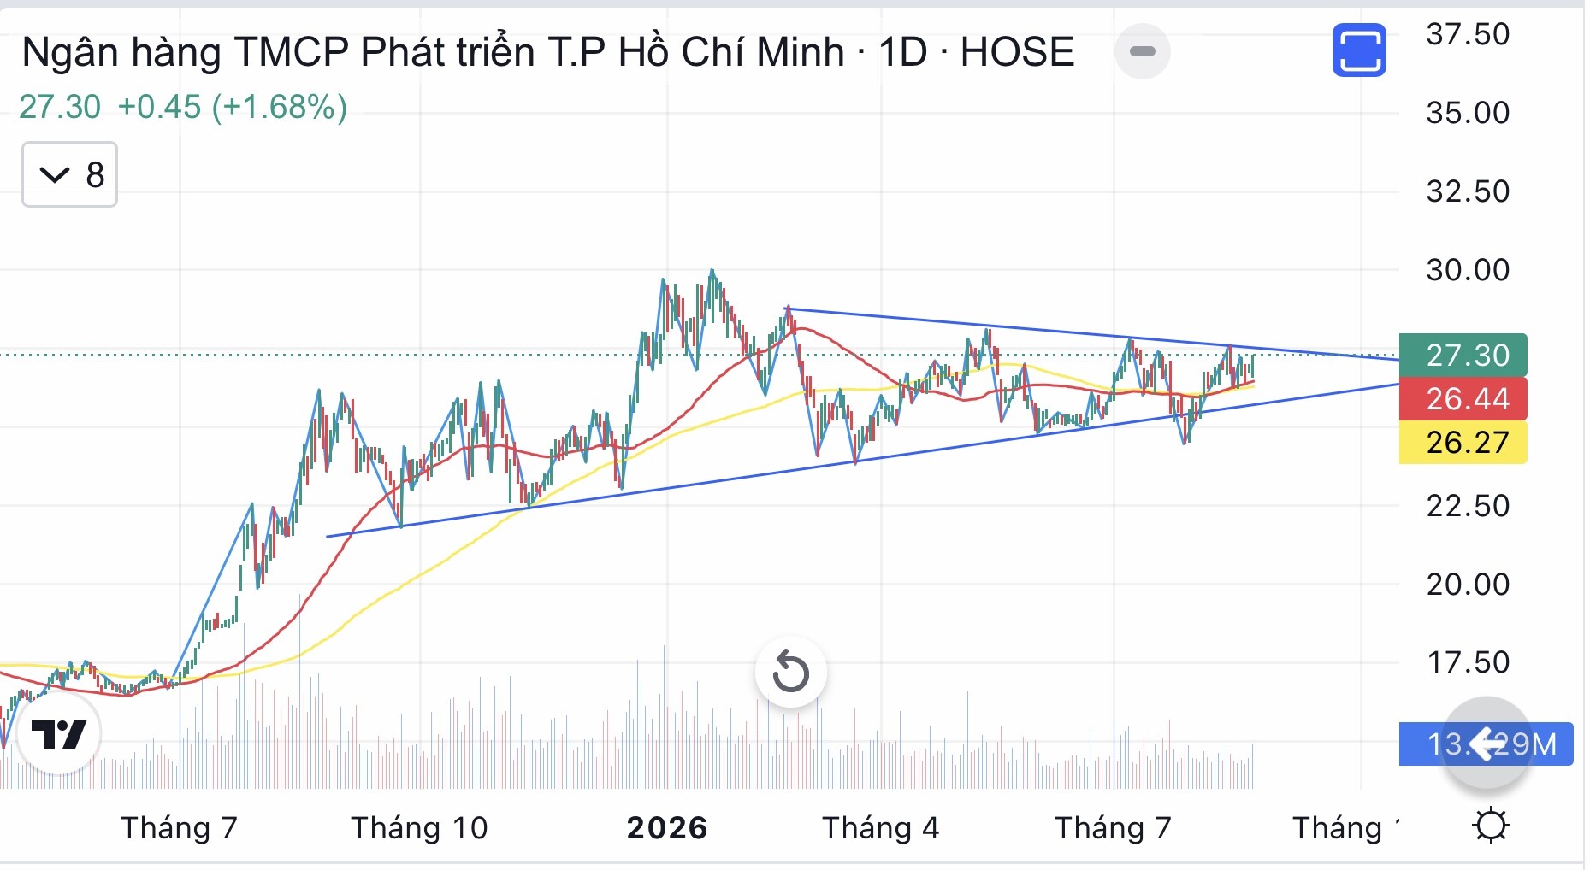Image resolution: width=1590 pixels, height=870 pixels.
Task: Click the 32.50 price axis value
Action: point(1468,191)
